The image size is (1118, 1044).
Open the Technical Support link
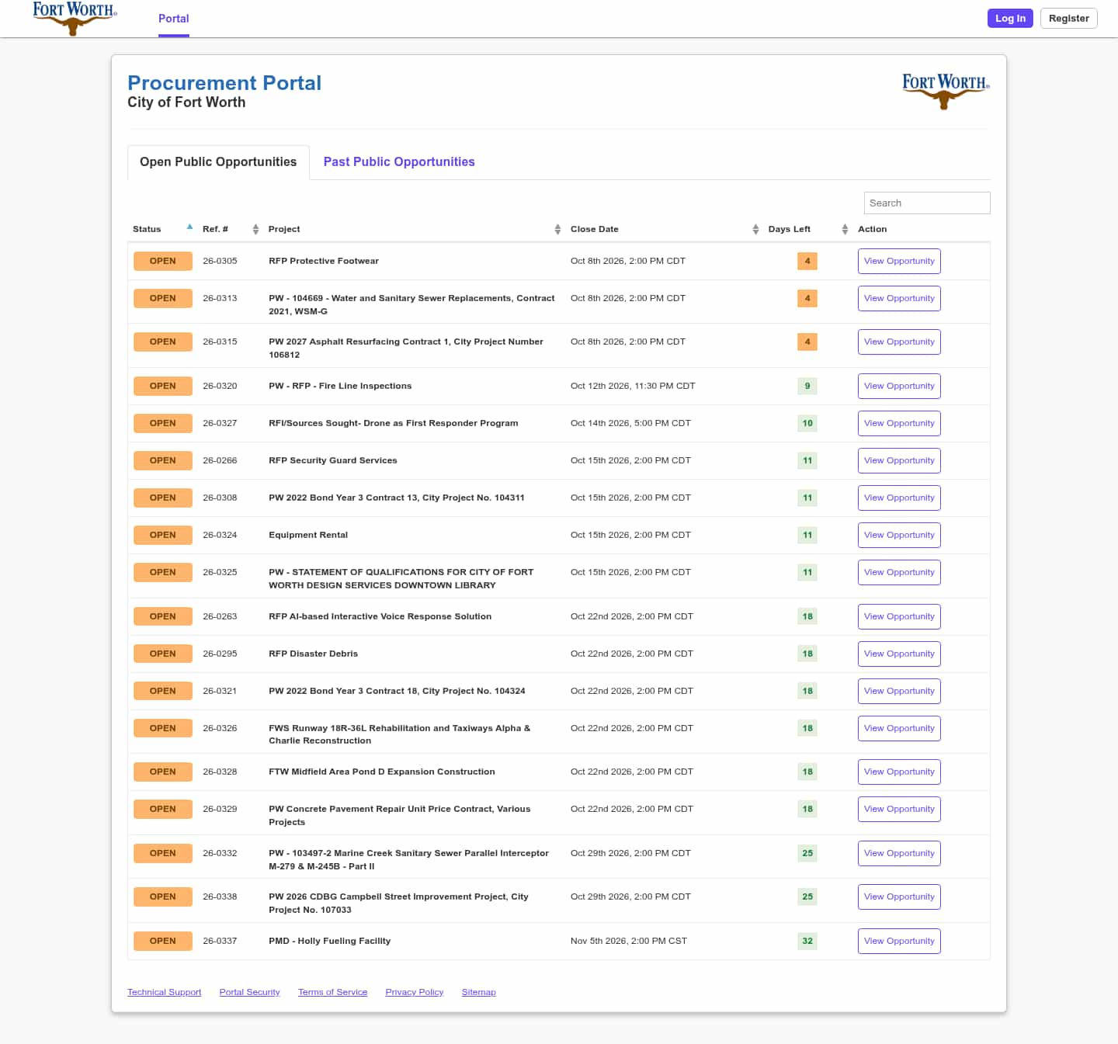(164, 992)
